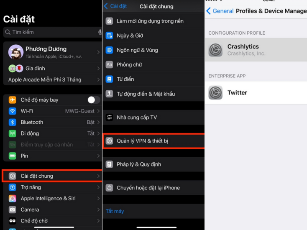Expand the Gia đình row chevron
Image resolution: width=307 pixels, height=230 pixels.
click(x=98, y=69)
